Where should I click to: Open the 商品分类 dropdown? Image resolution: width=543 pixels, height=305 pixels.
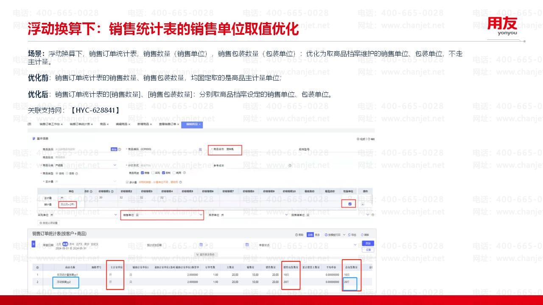(115, 165)
